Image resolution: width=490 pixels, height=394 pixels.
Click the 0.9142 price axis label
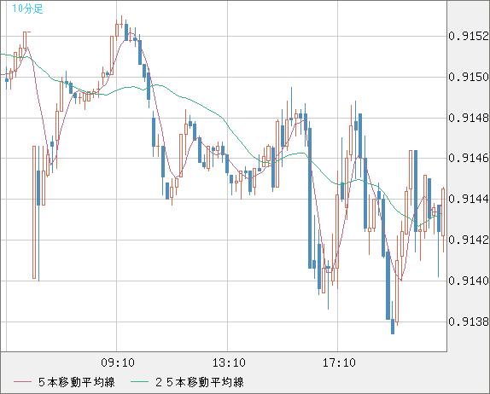pyautogui.click(x=469, y=240)
